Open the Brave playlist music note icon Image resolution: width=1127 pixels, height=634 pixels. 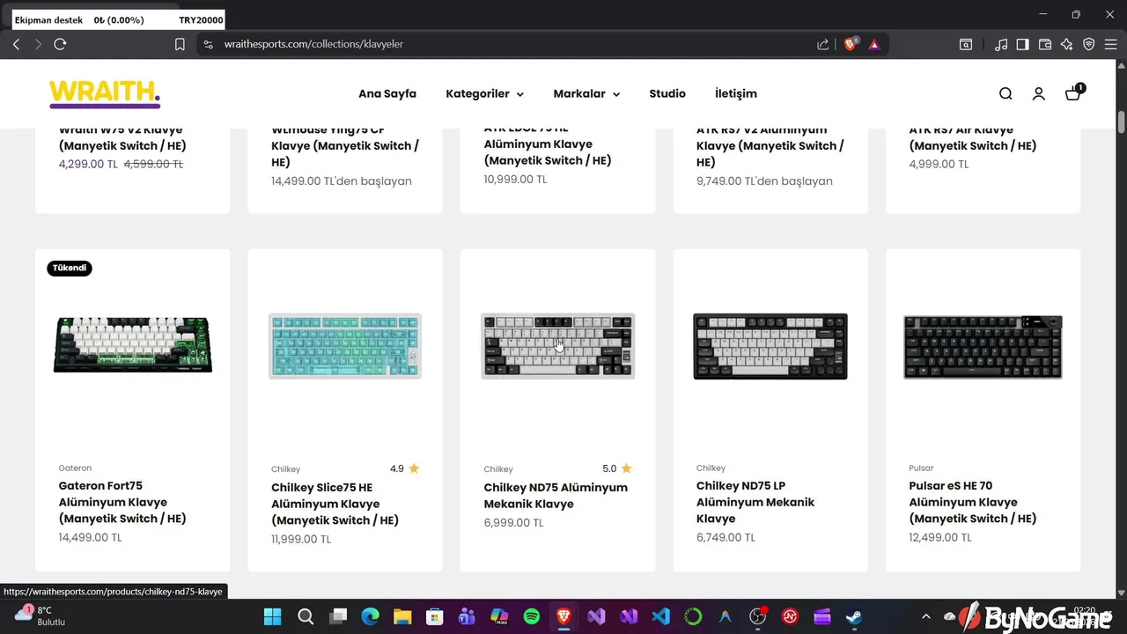point(1001,44)
